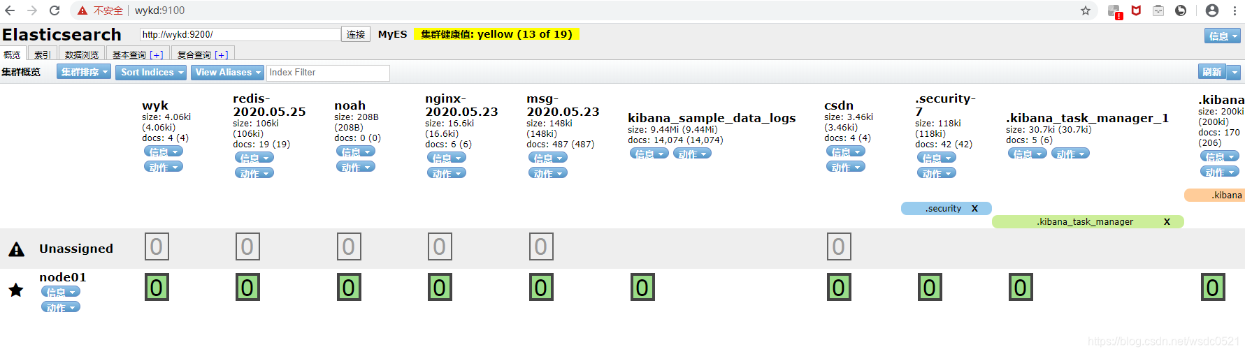Focus the Elasticsearch URL connection field
This screenshot has width=1245, height=354.
pyautogui.click(x=240, y=34)
